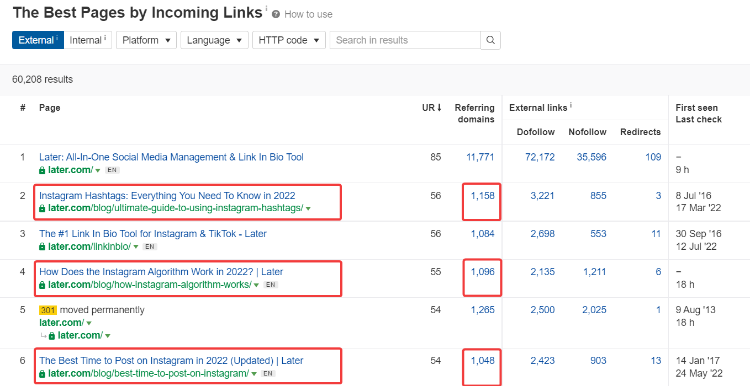The image size is (750, 386).
Task: Expand the ultimate-guide-to-using-instagram-hashtags URL dropdown
Action: 308,208
